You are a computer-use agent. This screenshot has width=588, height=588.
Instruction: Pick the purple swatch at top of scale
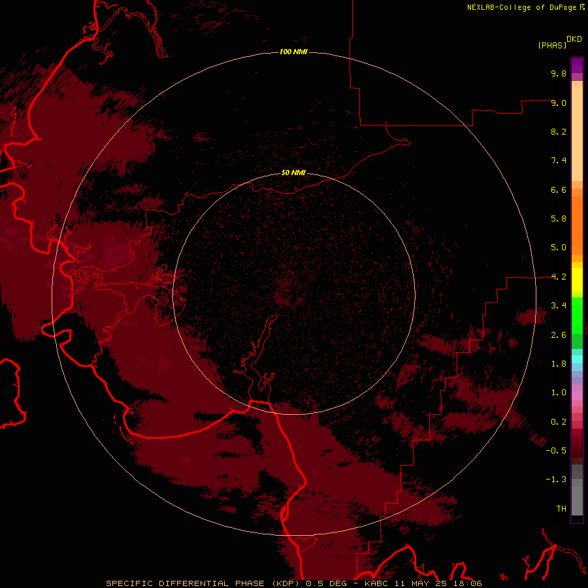tap(577, 65)
